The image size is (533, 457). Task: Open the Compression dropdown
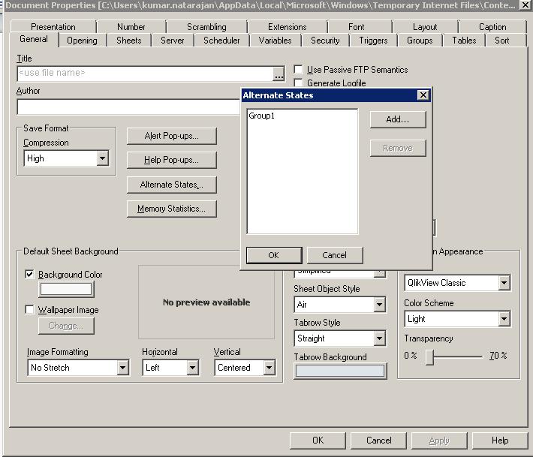pyautogui.click(x=102, y=158)
